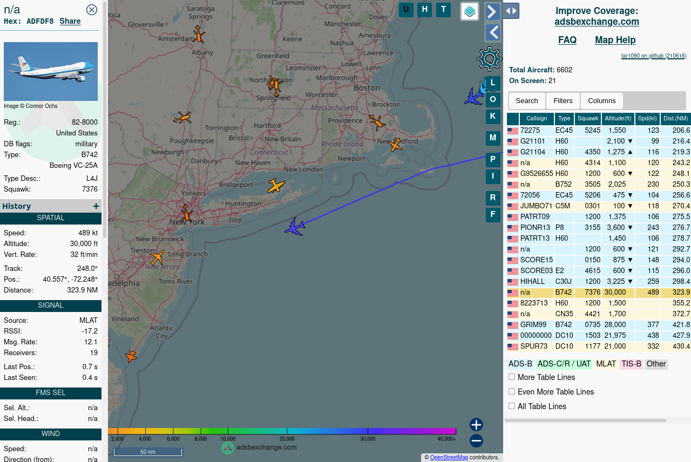The width and height of the screenshot is (691, 462).
Task: Click the right chevron sidebar arrow
Action: (x=493, y=11)
